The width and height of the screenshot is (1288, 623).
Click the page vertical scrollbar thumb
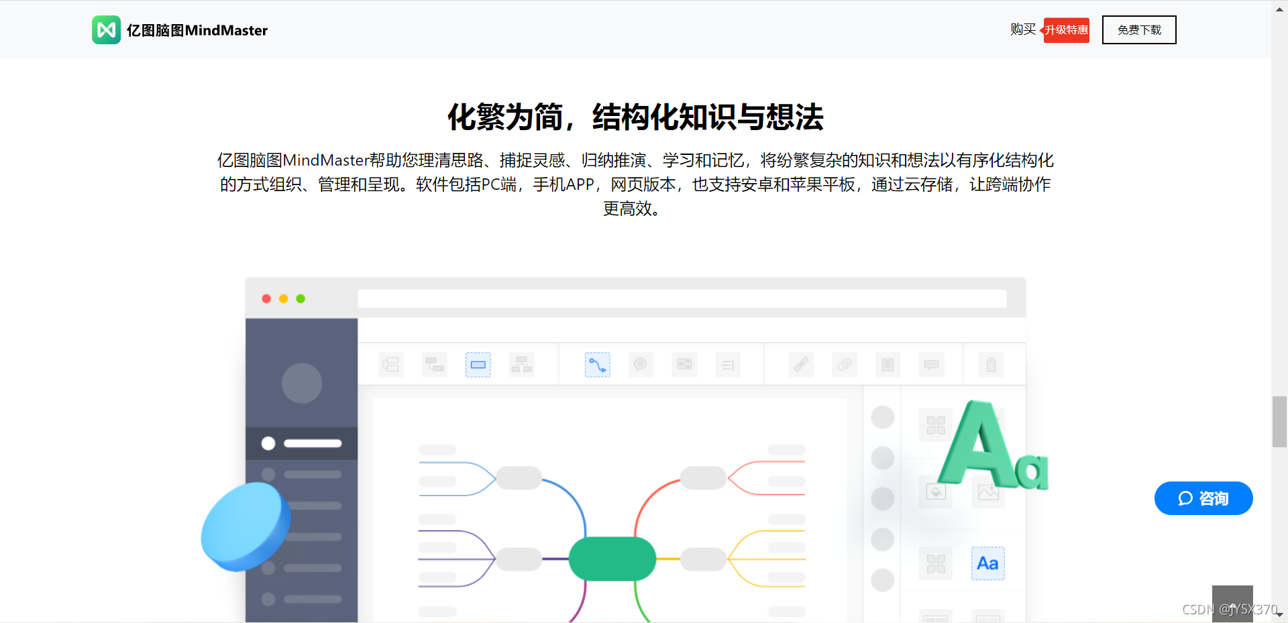point(1279,422)
